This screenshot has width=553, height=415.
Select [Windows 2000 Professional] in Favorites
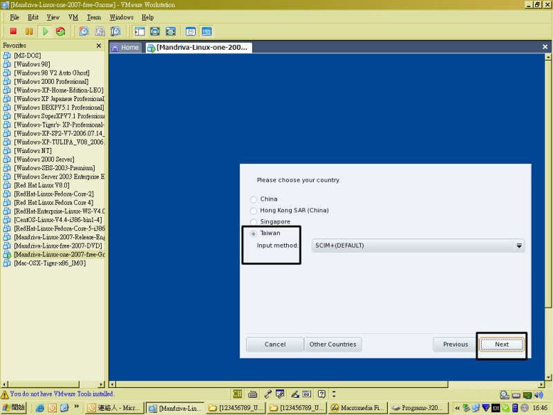51,82
